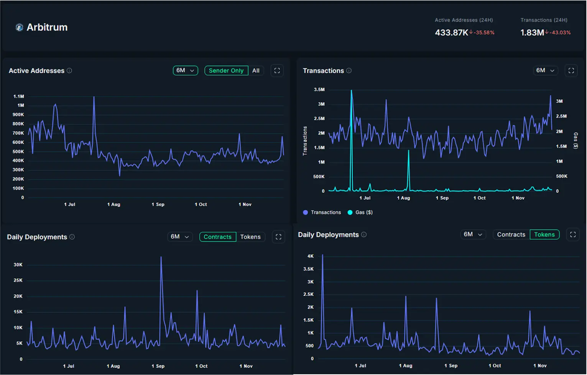Switch to Contracts next to highlighted Tokens
Viewport: 587px width, 375px height.
click(x=511, y=235)
